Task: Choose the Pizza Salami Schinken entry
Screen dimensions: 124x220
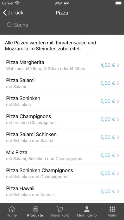Action: coord(62,137)
